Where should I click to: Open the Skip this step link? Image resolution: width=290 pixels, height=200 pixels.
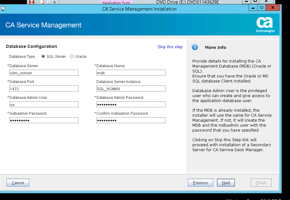click(170, 47)
